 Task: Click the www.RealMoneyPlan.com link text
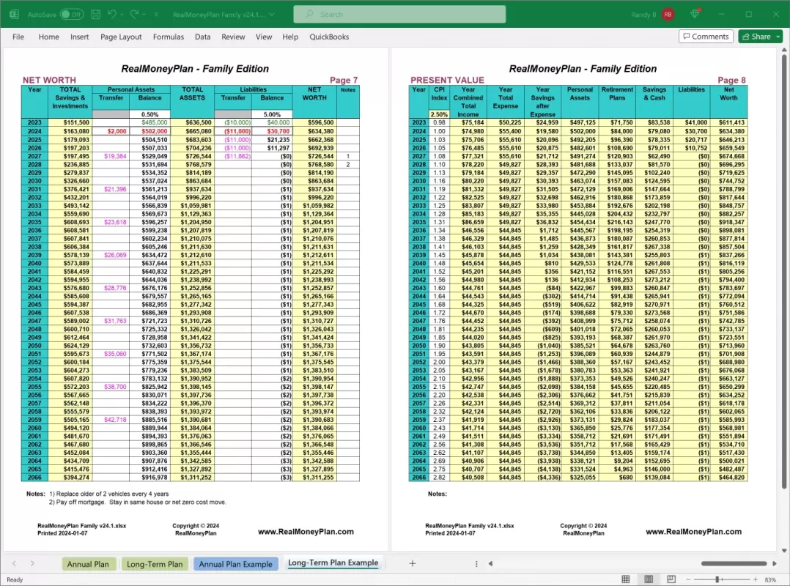point(307,530)
